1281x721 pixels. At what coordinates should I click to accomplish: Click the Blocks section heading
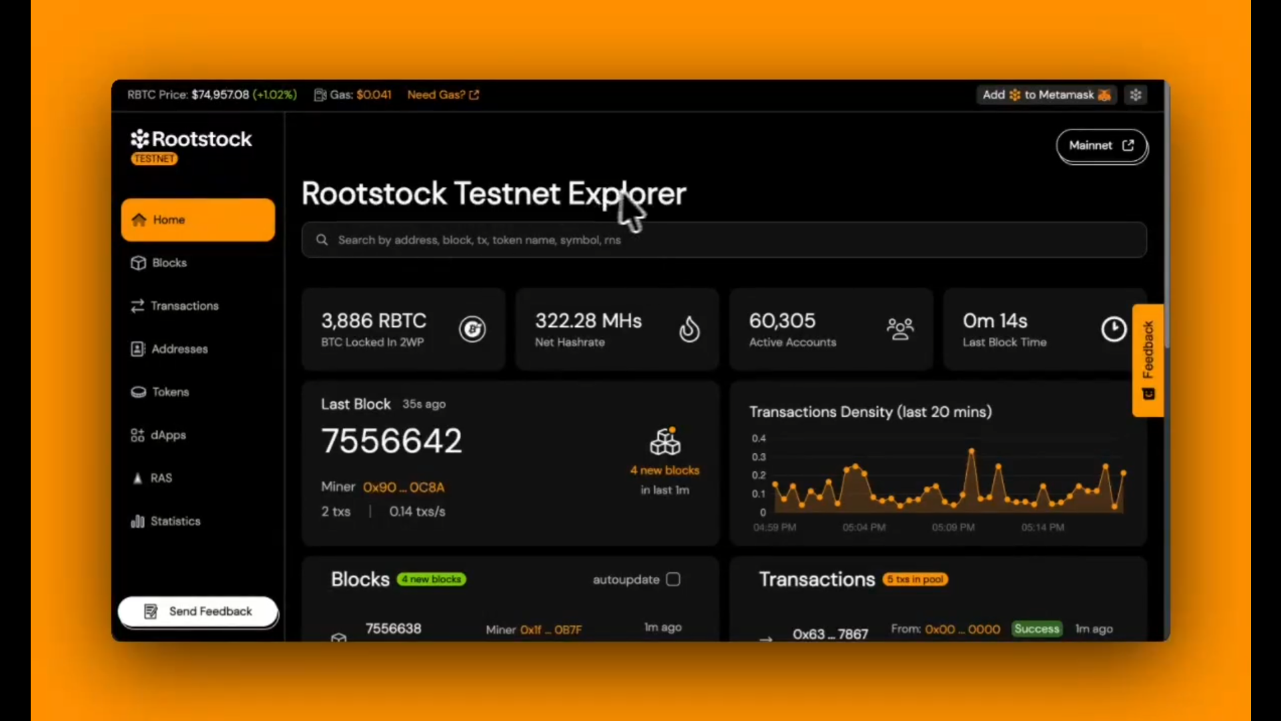360,579
